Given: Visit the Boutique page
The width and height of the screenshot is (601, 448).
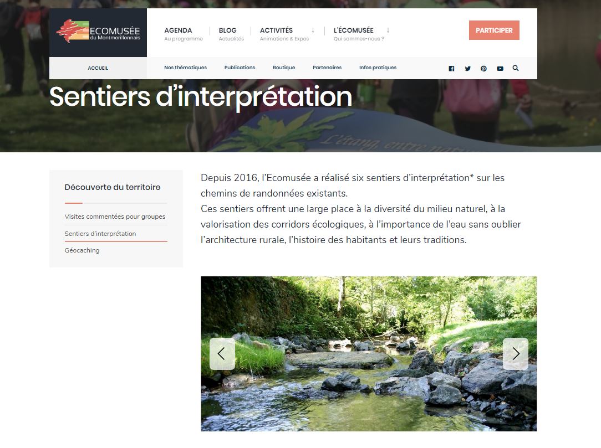Looking at the screenshot, I should point(284,68).
